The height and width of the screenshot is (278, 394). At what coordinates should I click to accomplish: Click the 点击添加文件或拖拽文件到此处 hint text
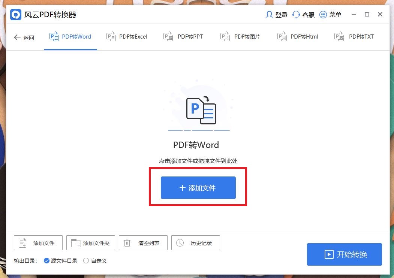point(198,161)
